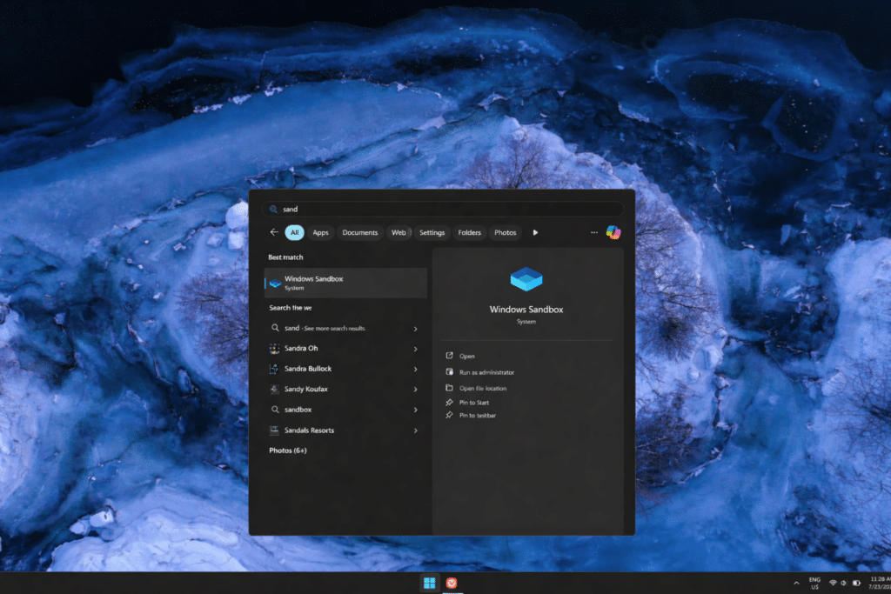This screenshot has width=891, height=594.
Task: Show more filters with the play arrow
Action: click(x=535, y=232)
